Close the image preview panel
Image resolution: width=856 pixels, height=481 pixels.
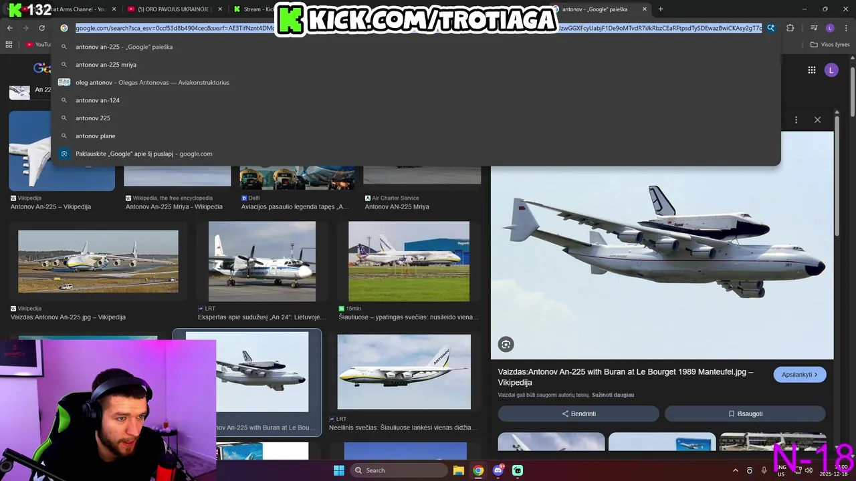click(817, 120)
